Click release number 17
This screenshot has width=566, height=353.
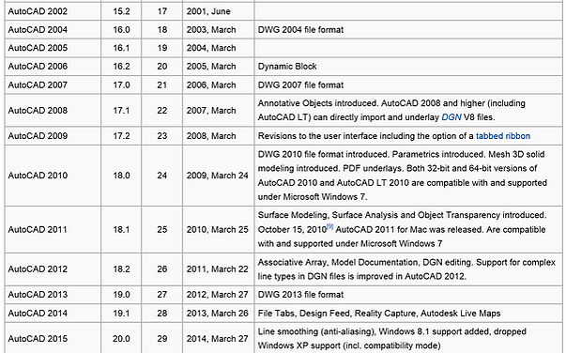(162, 11)
